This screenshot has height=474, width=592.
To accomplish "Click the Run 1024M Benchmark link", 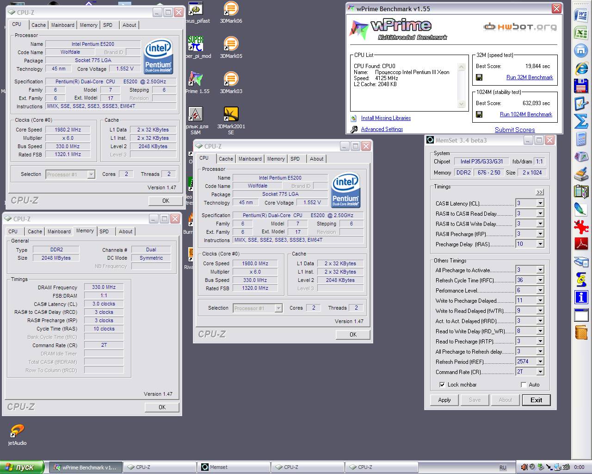I will click(526, 114).
